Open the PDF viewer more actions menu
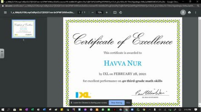 point(195,12)
